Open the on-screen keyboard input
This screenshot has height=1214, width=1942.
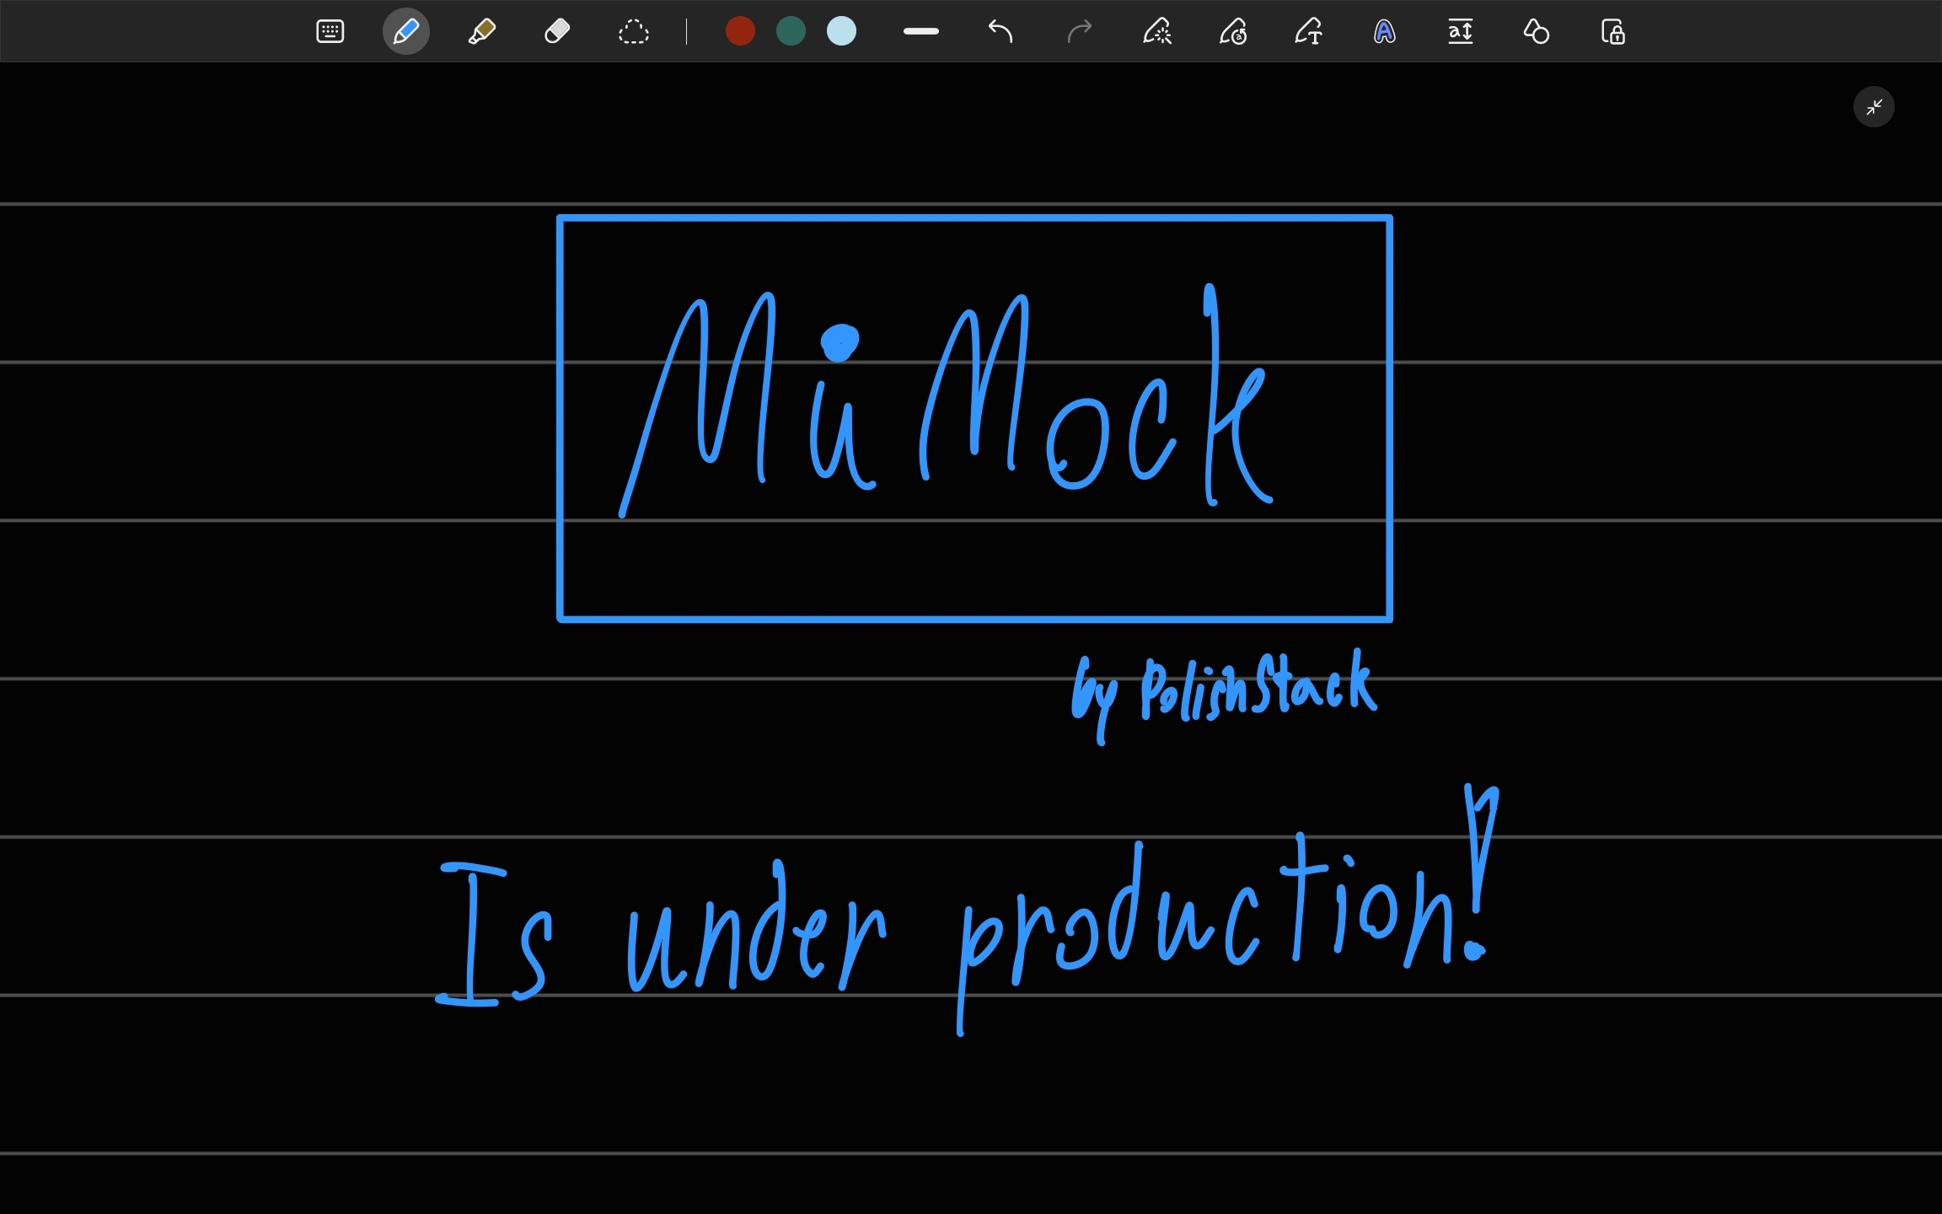[x=330, y=31]
